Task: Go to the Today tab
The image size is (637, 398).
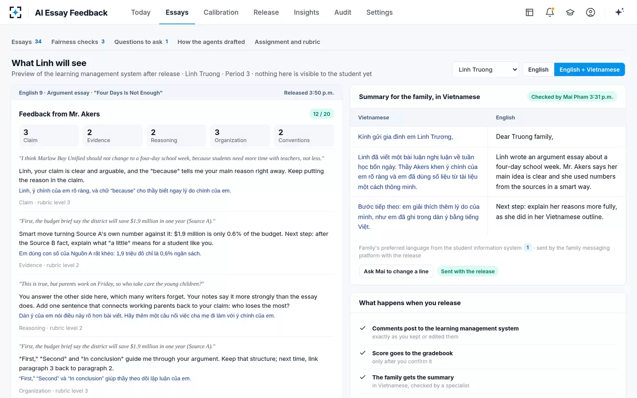Action: click(141, 12)
